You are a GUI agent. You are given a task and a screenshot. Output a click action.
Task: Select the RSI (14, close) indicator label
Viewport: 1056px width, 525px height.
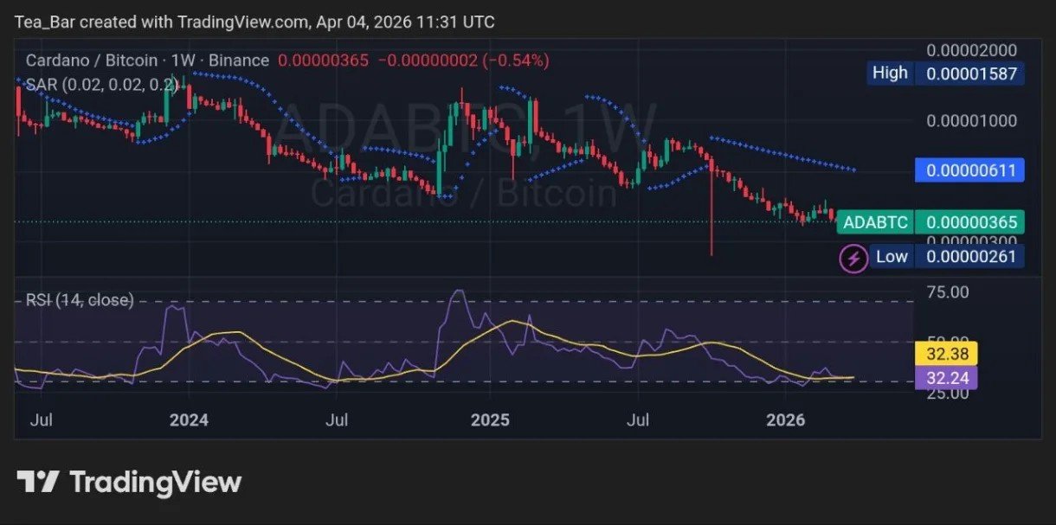click(76, 299)
